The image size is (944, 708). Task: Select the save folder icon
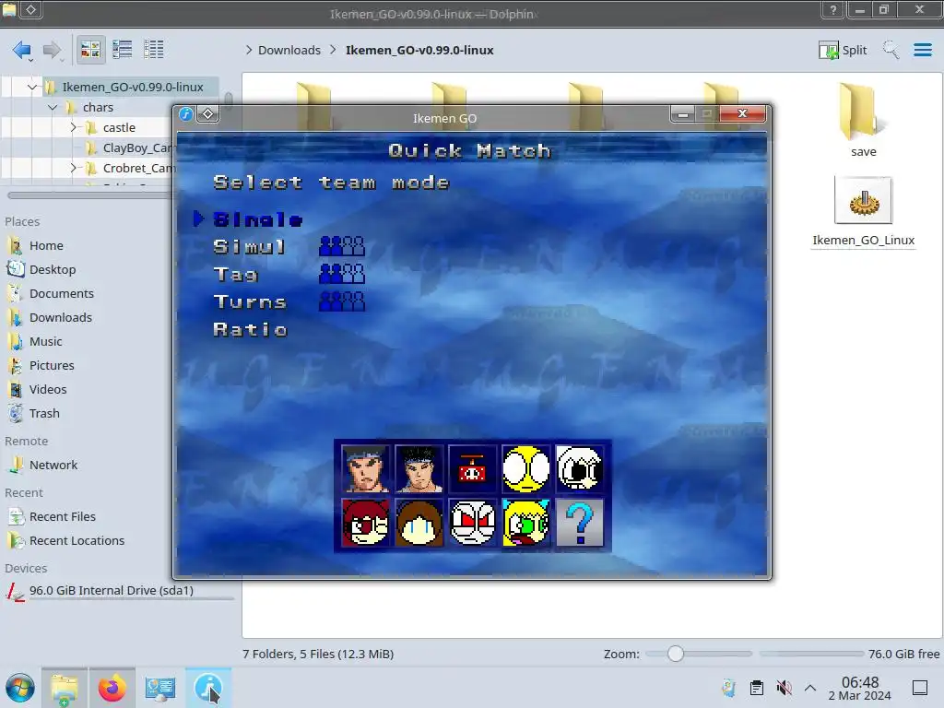click(863, 121)
